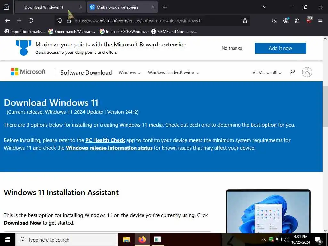328x246 pixels.
Task: Open extension icon with 13 badge
Action: 309,20
